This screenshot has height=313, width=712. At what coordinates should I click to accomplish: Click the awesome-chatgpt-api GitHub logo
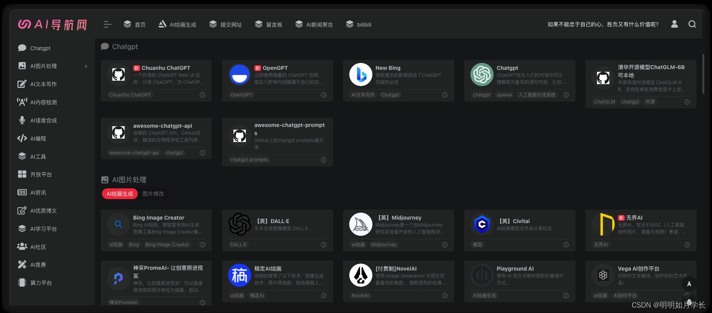click(x=118, y=132)
